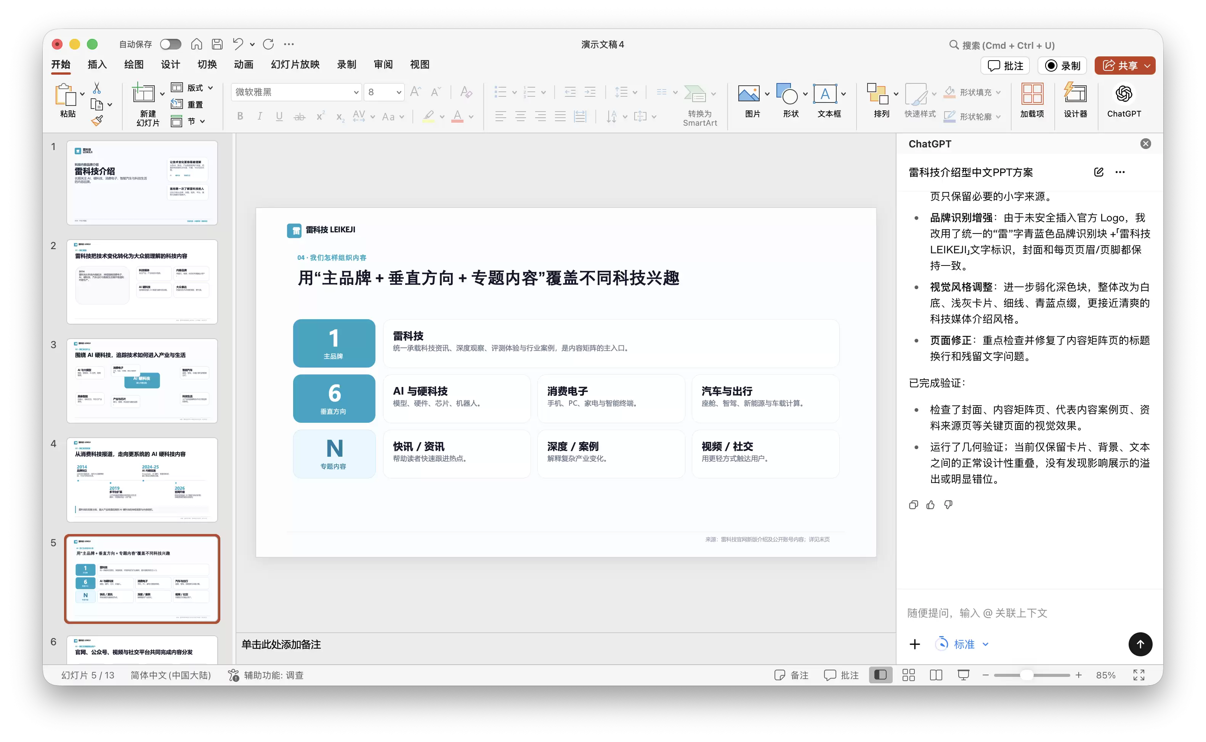Open the font size dropdown
This screenshot has width=1206, height=742.
tap(399, 92)
